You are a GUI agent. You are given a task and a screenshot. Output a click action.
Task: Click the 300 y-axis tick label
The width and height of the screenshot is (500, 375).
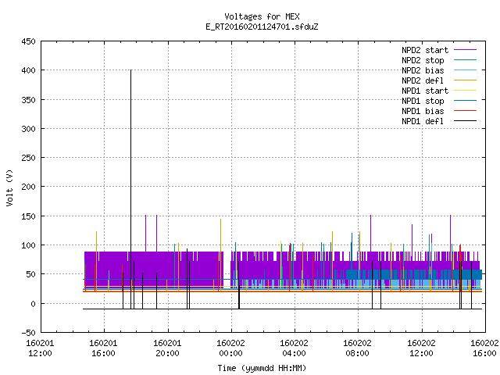point(28,129)
